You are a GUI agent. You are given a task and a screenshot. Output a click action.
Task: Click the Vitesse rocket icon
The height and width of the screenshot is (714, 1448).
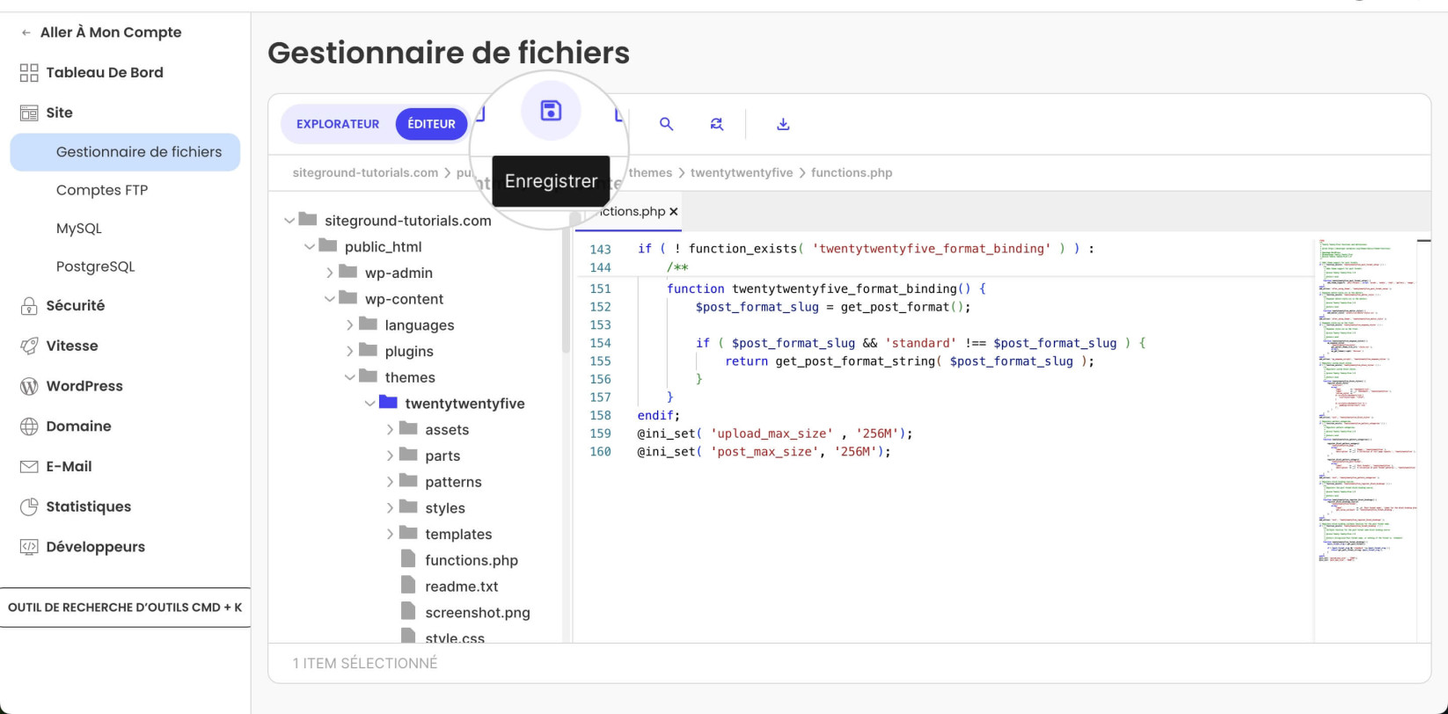[x=29, y=346]
